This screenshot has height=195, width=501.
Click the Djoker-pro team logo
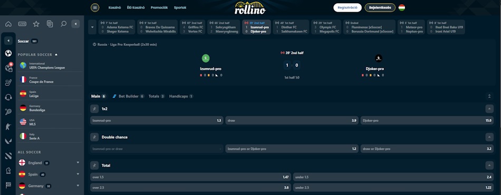point(379,58)
